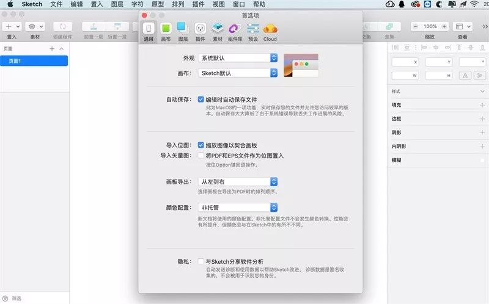The width and height of the screenshot is (489, 304).
Task: Click the X position input field
Action: pos(405,62)
